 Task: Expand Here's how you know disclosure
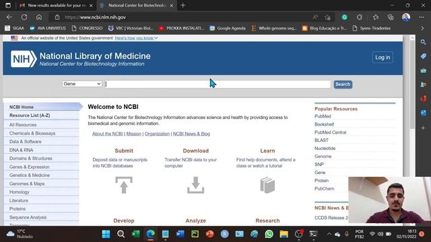136,38
